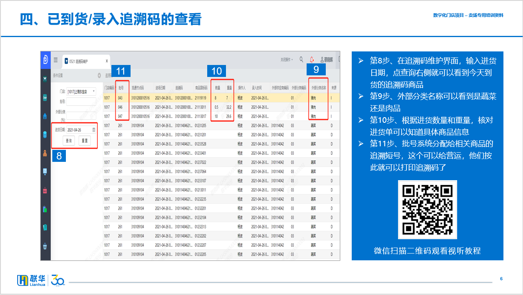Open the orange three-circles sidebar icon

[45, 153]
